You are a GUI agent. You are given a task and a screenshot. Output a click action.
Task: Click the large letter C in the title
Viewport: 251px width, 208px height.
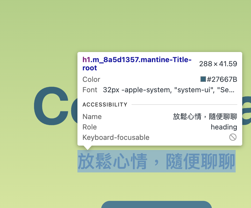(x=51, y=106)
